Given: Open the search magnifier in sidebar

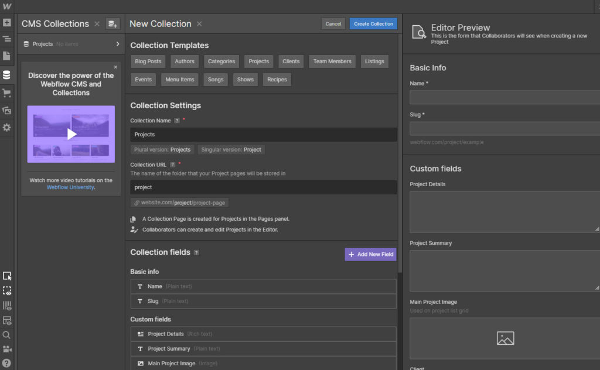Looking at the screenshot, I should 7,335.
